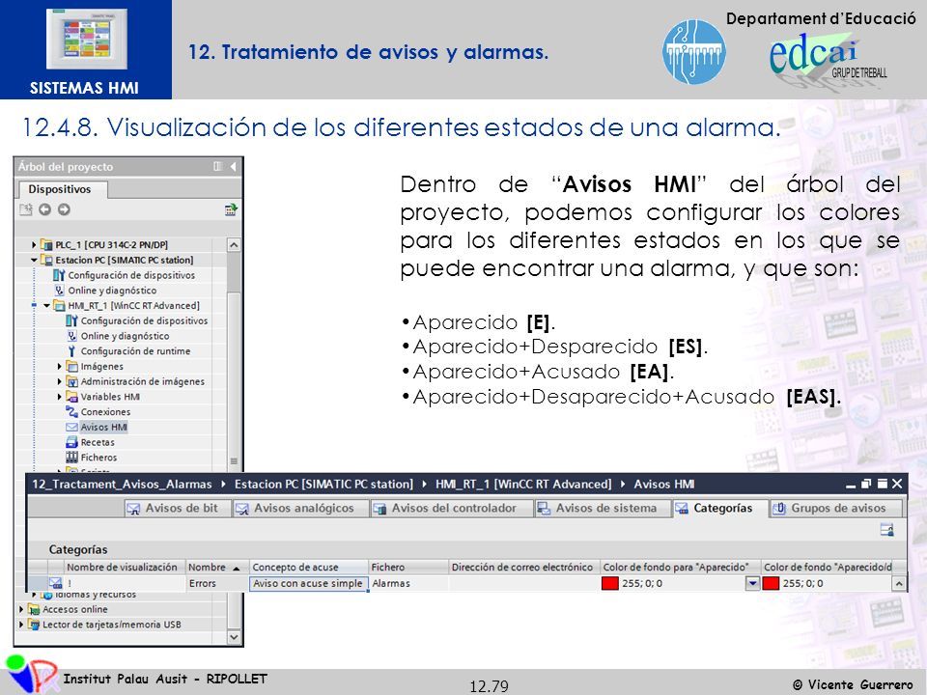
Task: Click the Errors name cell
Action: tap(217, 583)
